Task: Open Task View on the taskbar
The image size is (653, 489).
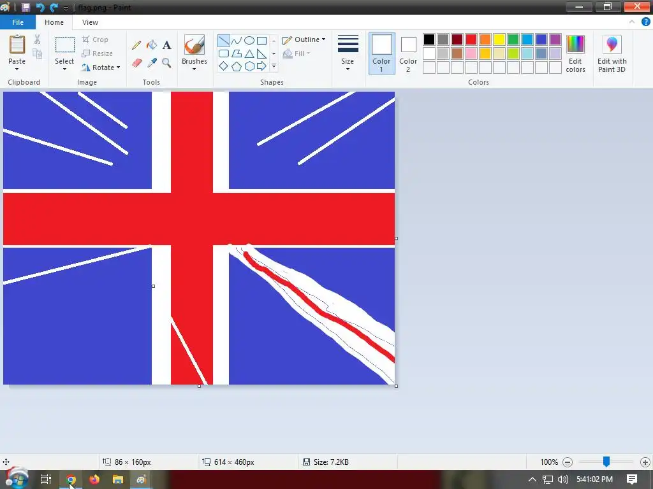Action: tap(45, 479)
